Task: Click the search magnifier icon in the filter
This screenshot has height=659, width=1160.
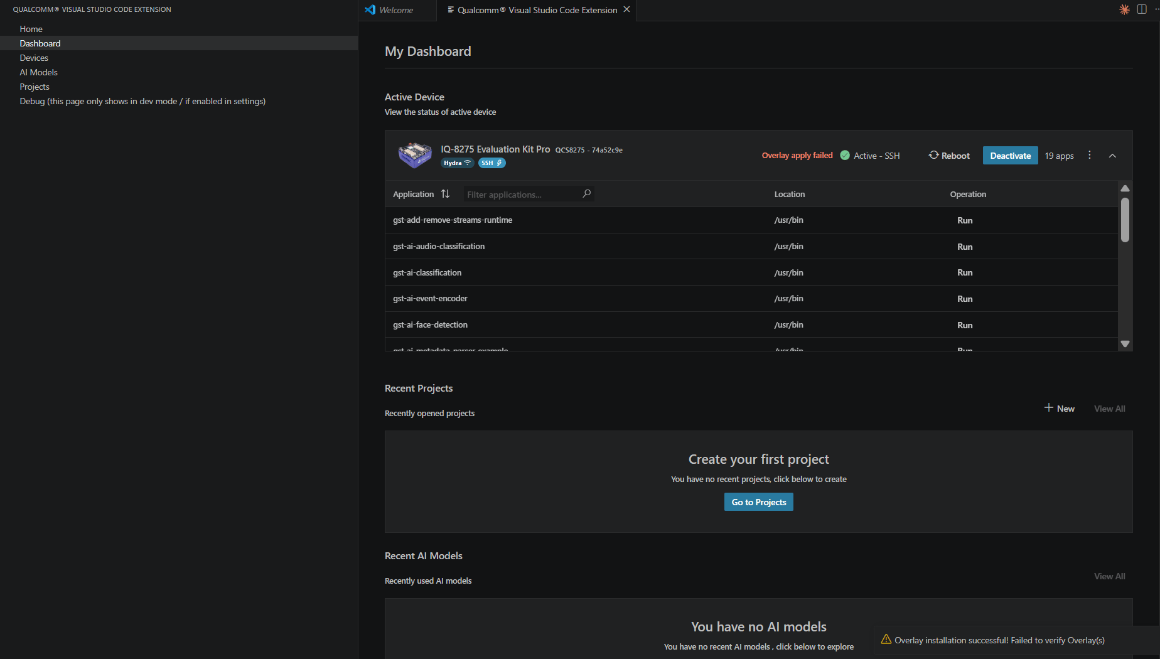Action: pos(587,194)
